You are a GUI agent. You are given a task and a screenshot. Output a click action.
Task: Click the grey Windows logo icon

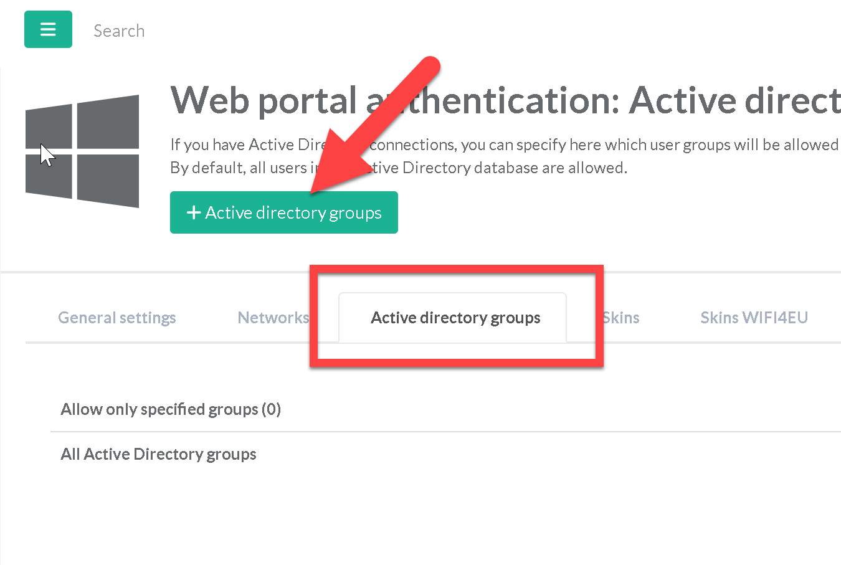82,151
